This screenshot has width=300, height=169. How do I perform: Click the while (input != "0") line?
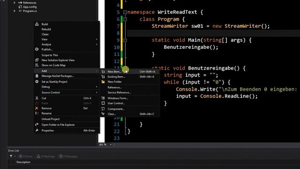pos(197,82)
